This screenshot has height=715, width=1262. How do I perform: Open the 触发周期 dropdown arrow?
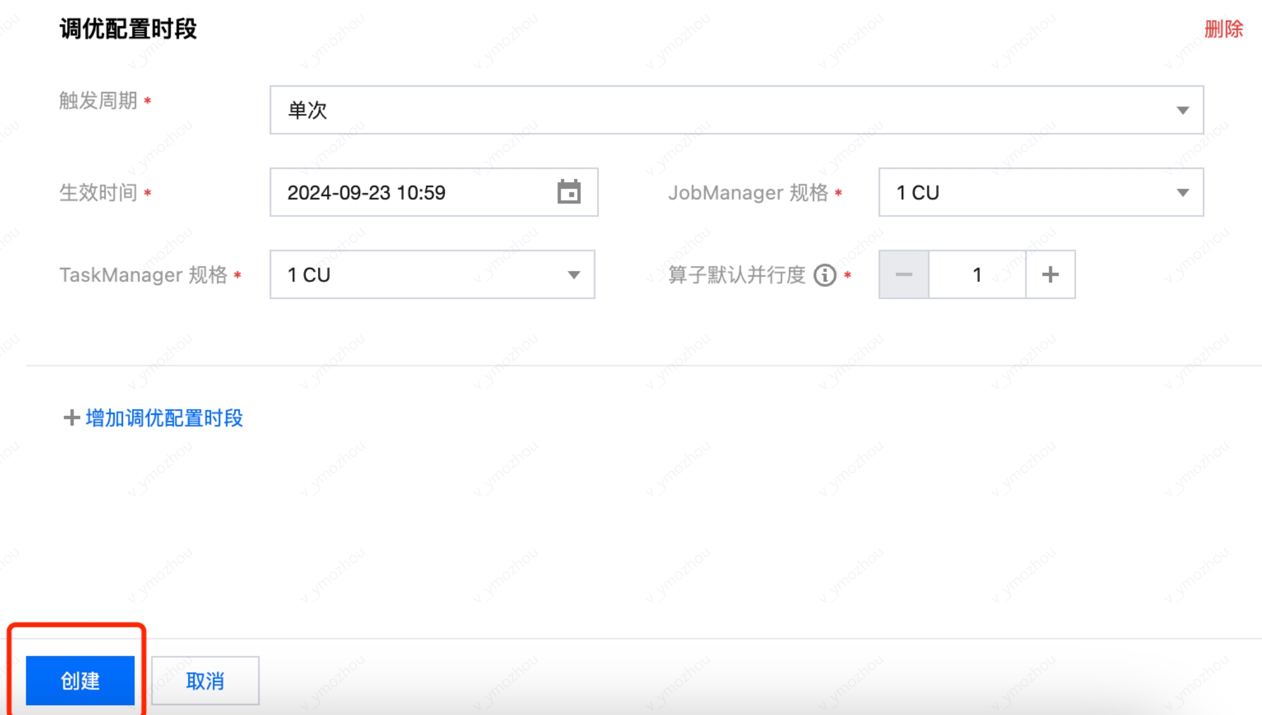[x=1182, y=110]
